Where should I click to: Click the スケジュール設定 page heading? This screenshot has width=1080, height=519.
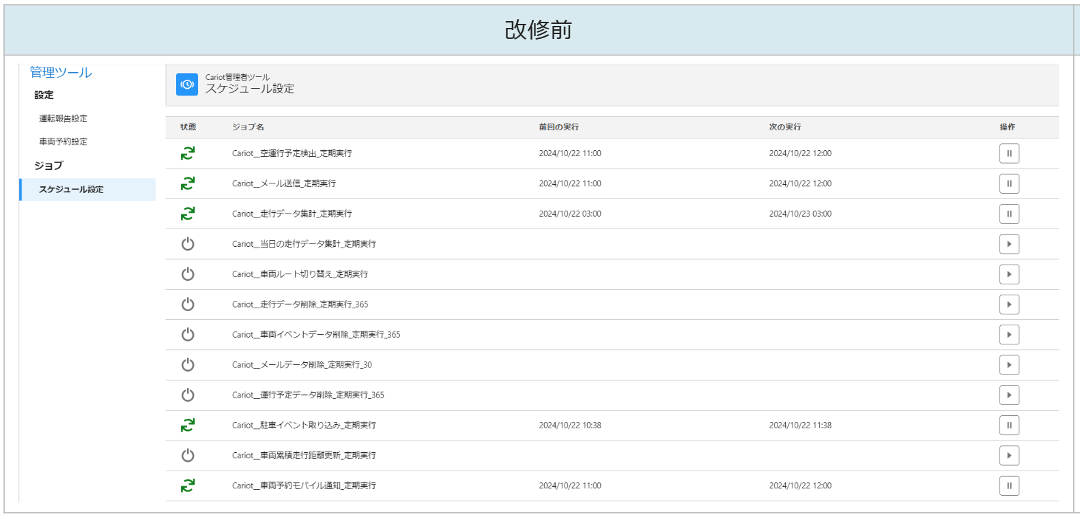(x=250, y=89)
